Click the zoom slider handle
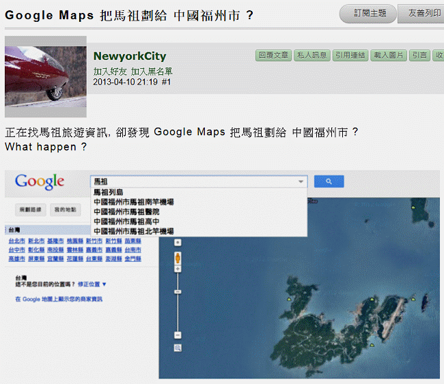444x384 pixels. point(178,291)
